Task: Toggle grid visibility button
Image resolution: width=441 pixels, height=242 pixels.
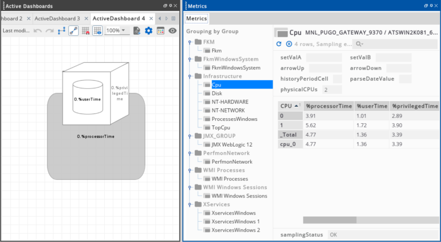Action: point(97,31)
